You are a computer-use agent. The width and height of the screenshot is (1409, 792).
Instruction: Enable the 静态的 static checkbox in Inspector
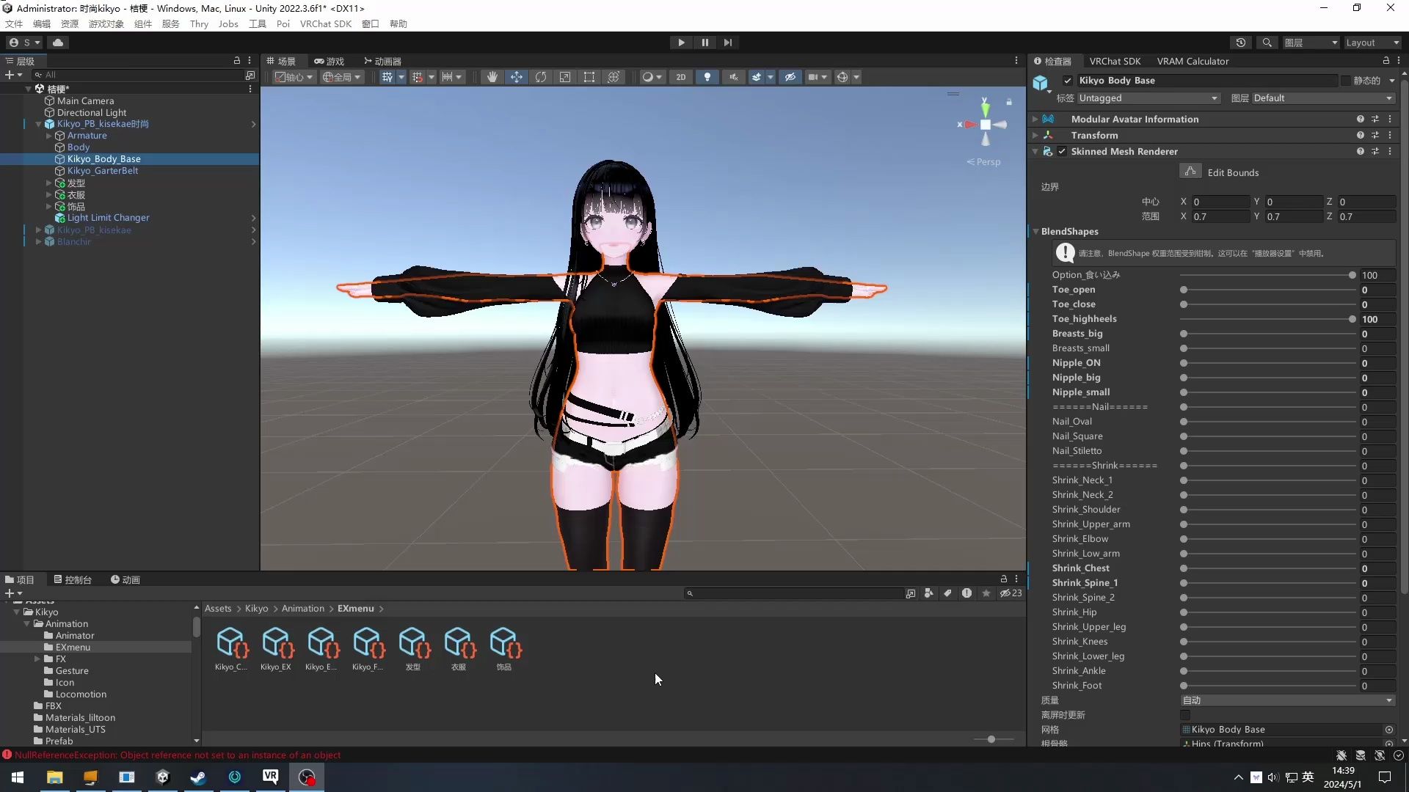1347,81
